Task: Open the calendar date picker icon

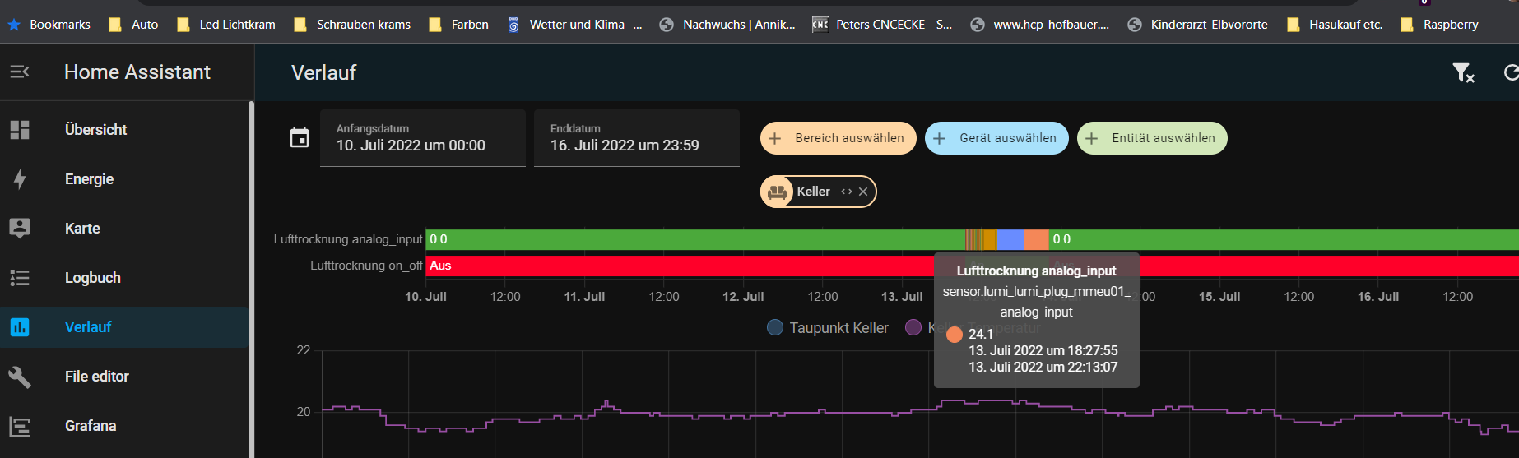Action: tap(300, 138)
